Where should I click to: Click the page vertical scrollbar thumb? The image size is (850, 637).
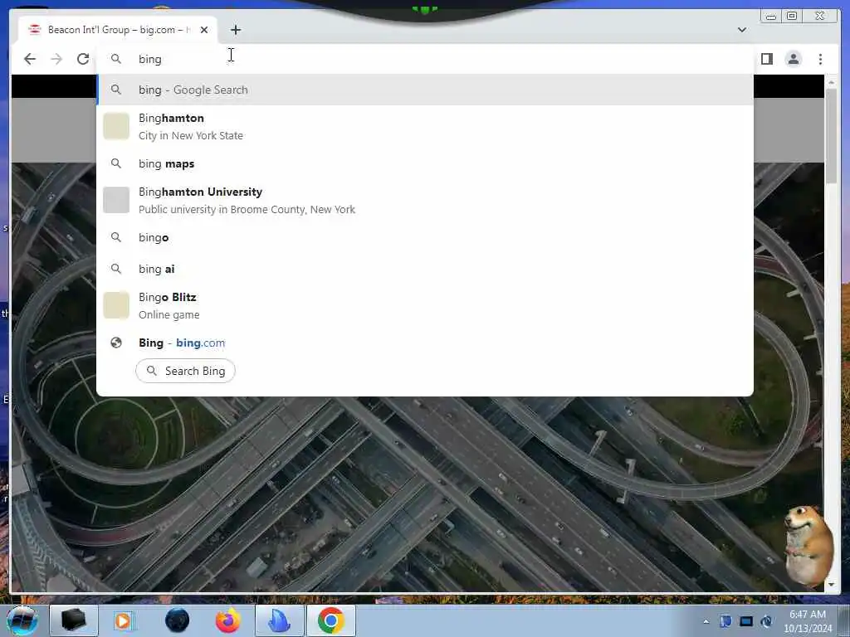831,137
